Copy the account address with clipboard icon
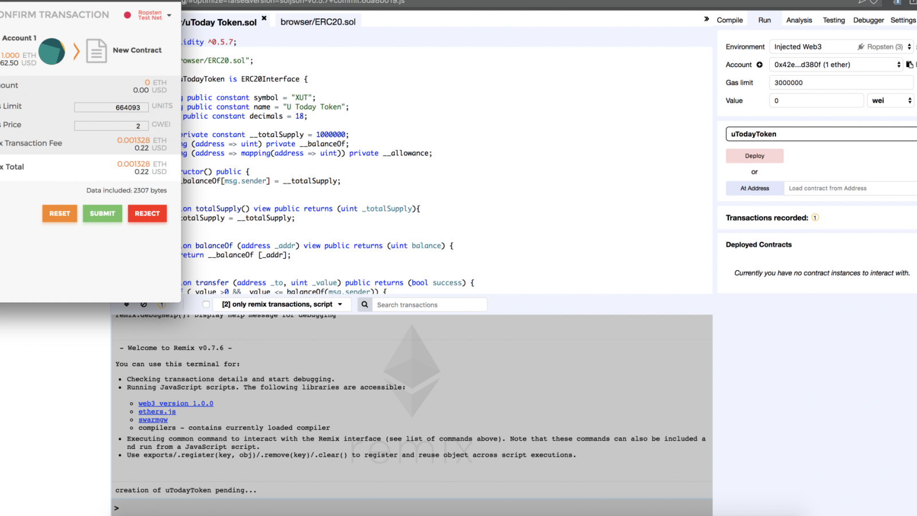Screen dimensions: 917x516 coord(910,65)
